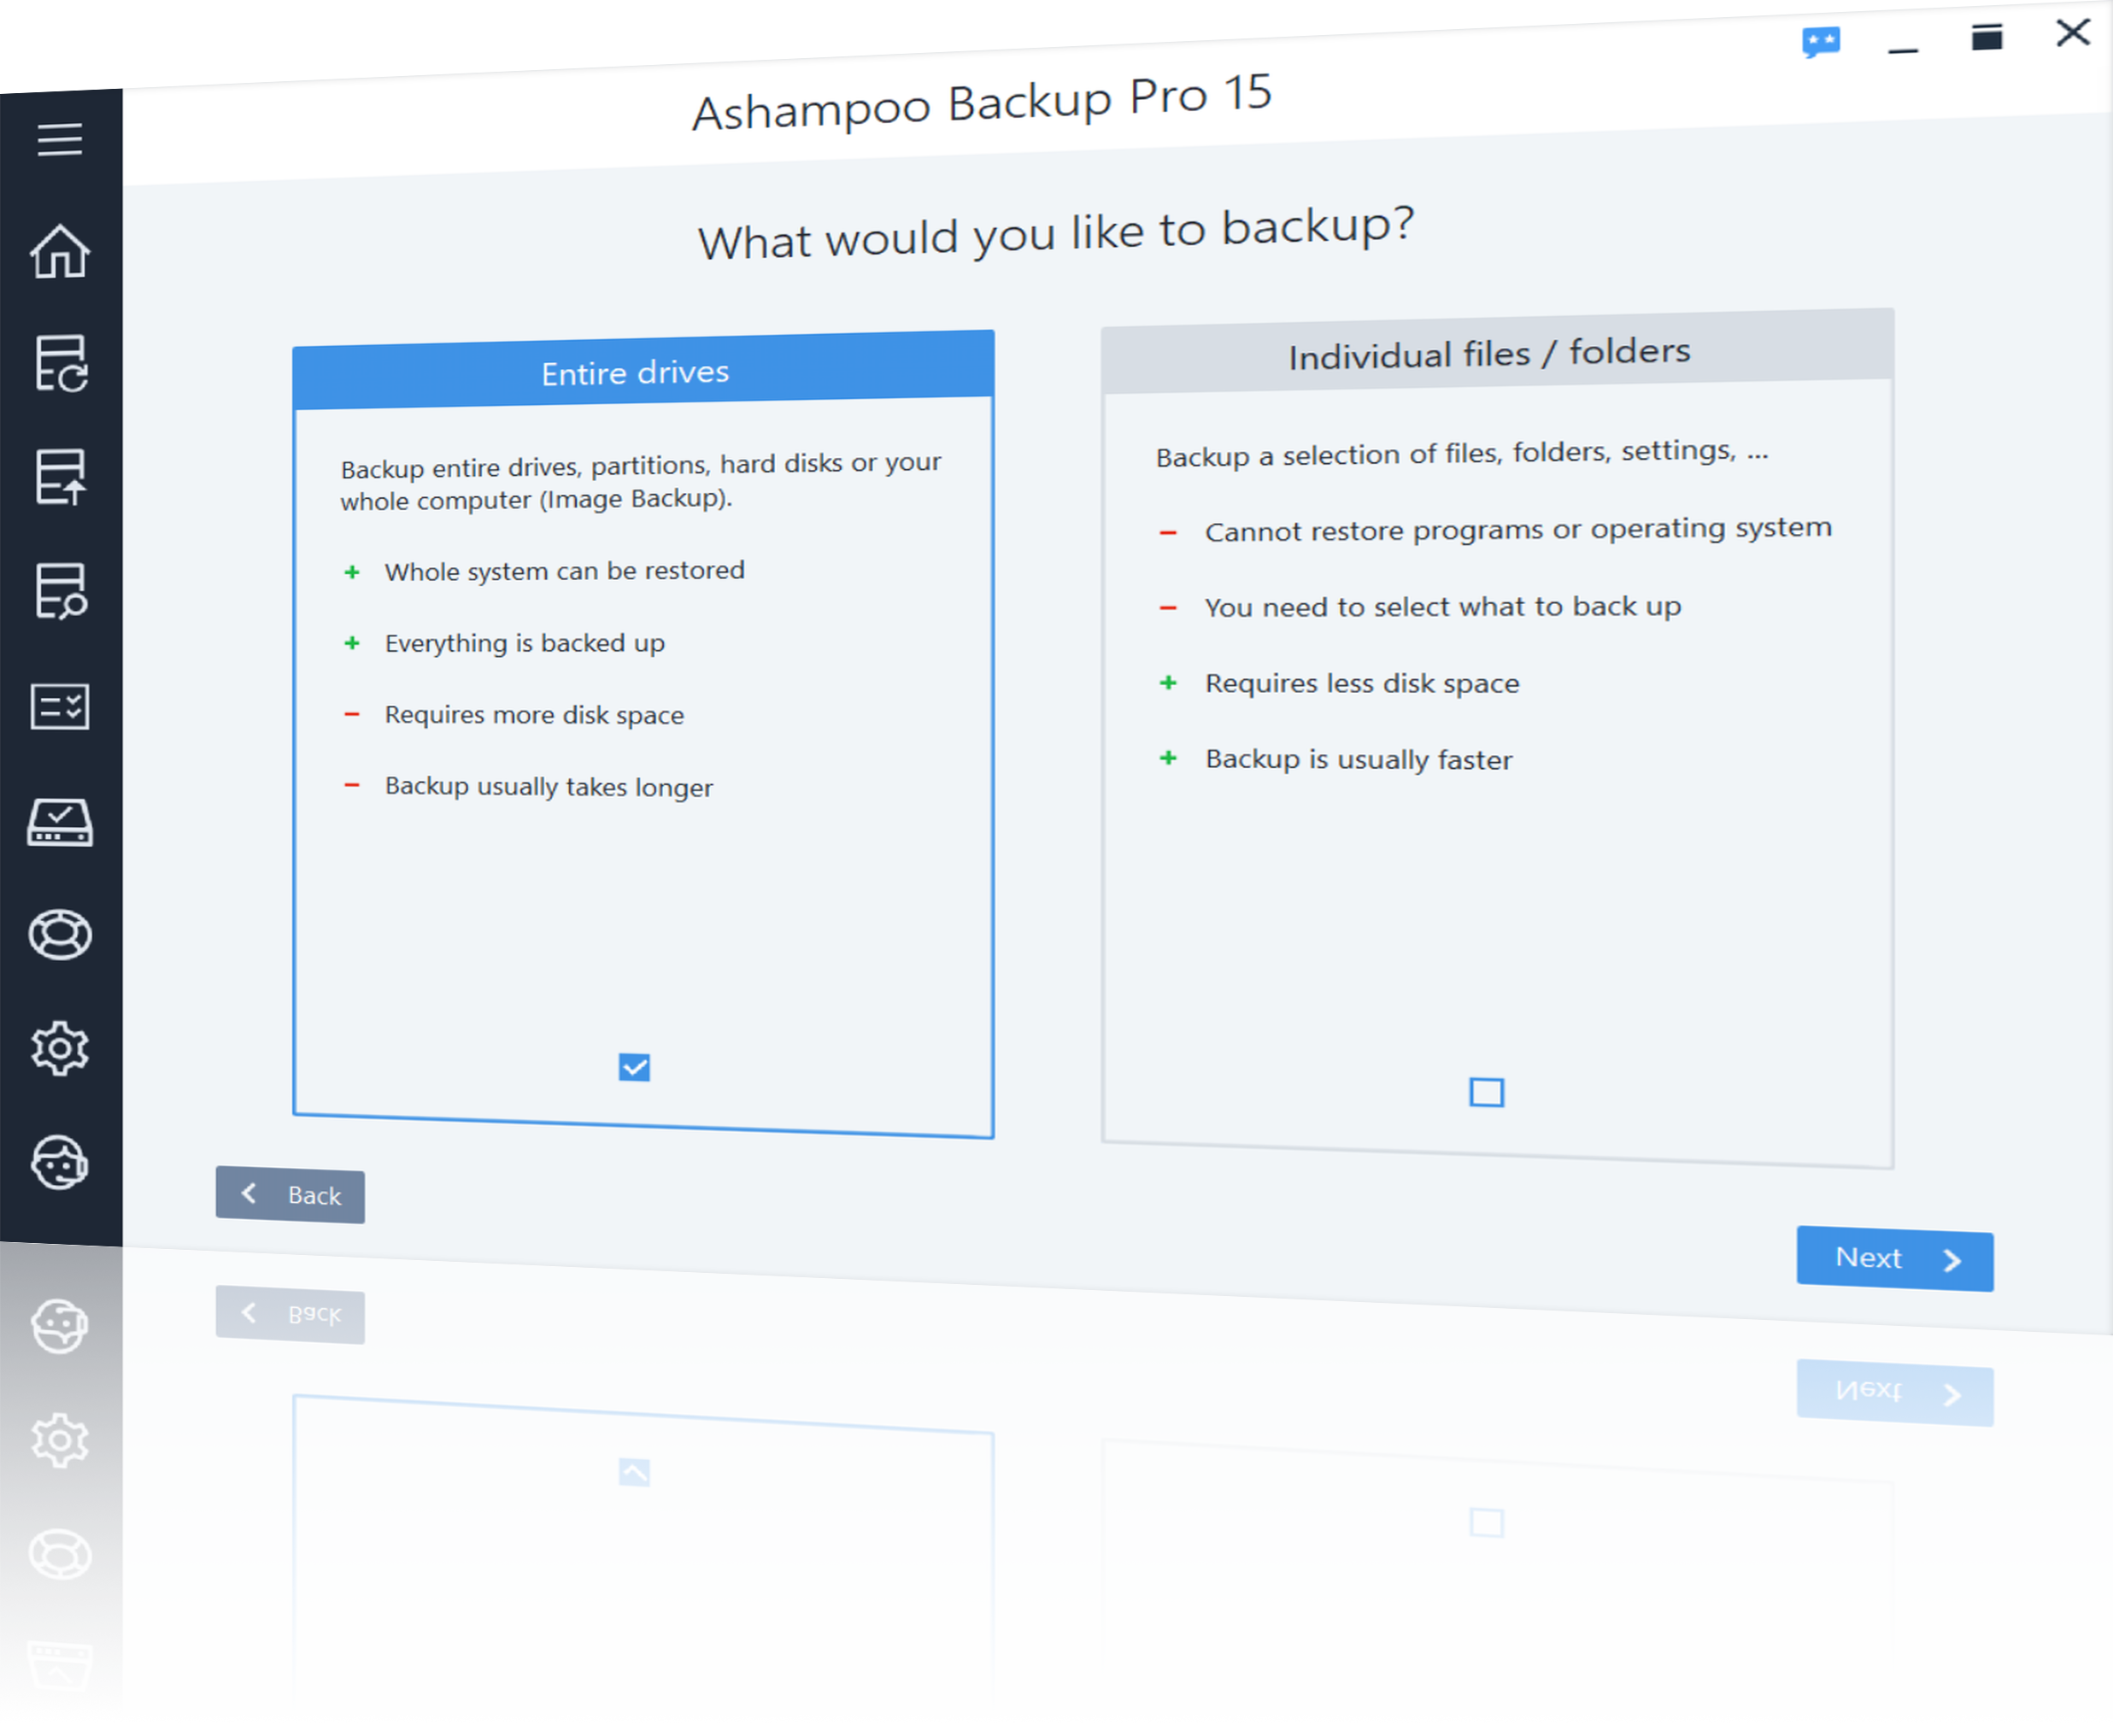Click the Back button
The width and height of the screenshot is (2113, 1736).
[x=290, y=1195]
